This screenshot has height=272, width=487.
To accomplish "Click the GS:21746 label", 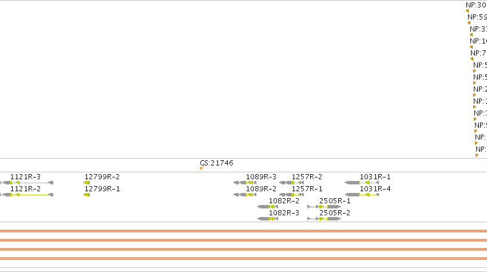I will pos(216,163).
